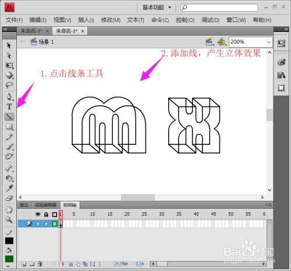Image resolution: width=291 pixels, height=271 pixels.
Task: Open the 编辑(E) menu
Action: pyautogui.click(x=38, y=20)
